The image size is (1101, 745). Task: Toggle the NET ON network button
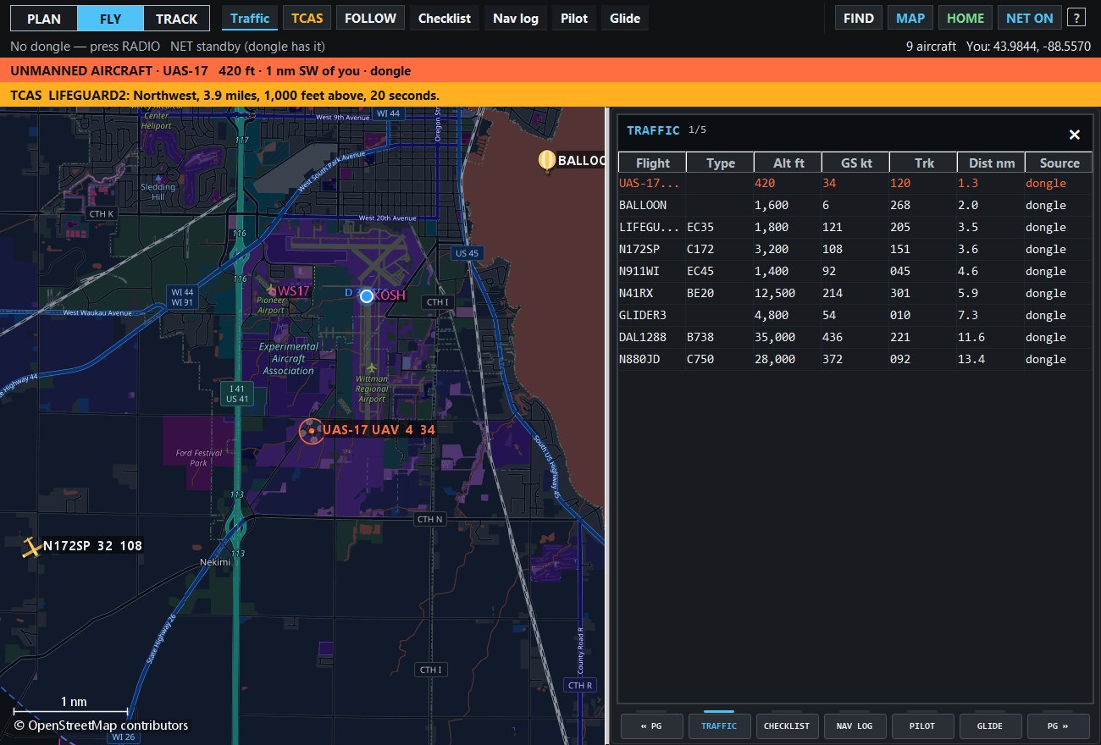1030,18
